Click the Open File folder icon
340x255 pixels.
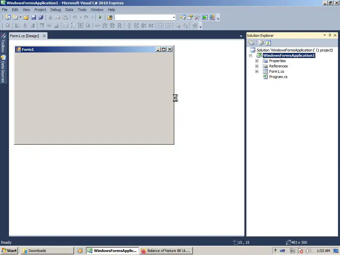click(x=26, y=17)
